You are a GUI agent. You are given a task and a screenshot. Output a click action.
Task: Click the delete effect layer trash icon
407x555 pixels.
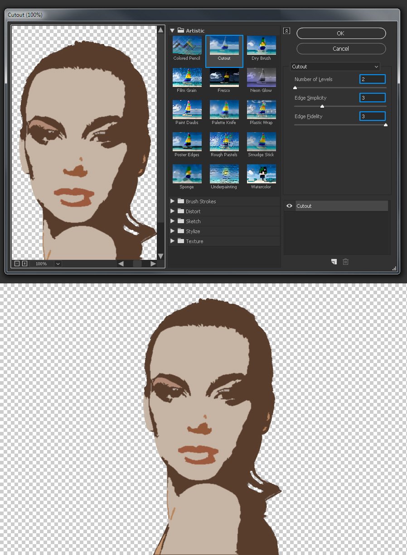click(346, 262)
